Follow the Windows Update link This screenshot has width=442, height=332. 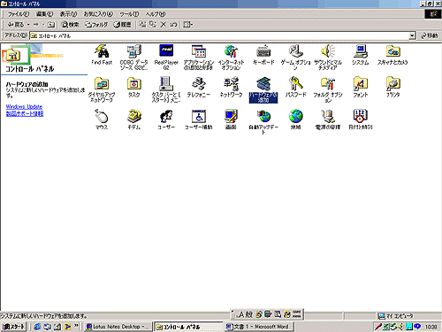click(x=24, y=106)
